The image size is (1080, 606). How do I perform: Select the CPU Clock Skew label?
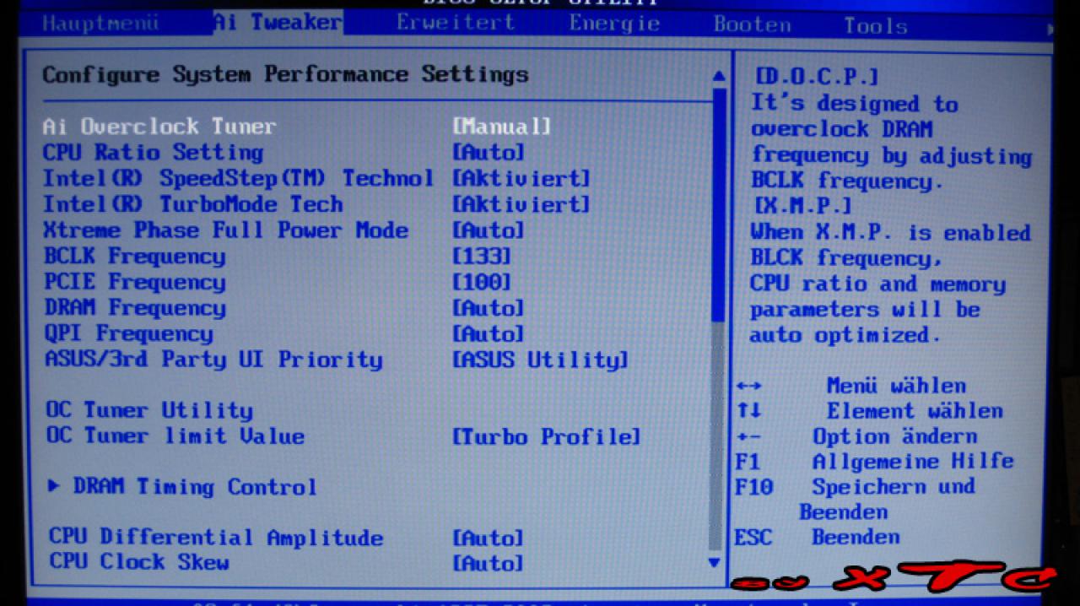(138, 562)
